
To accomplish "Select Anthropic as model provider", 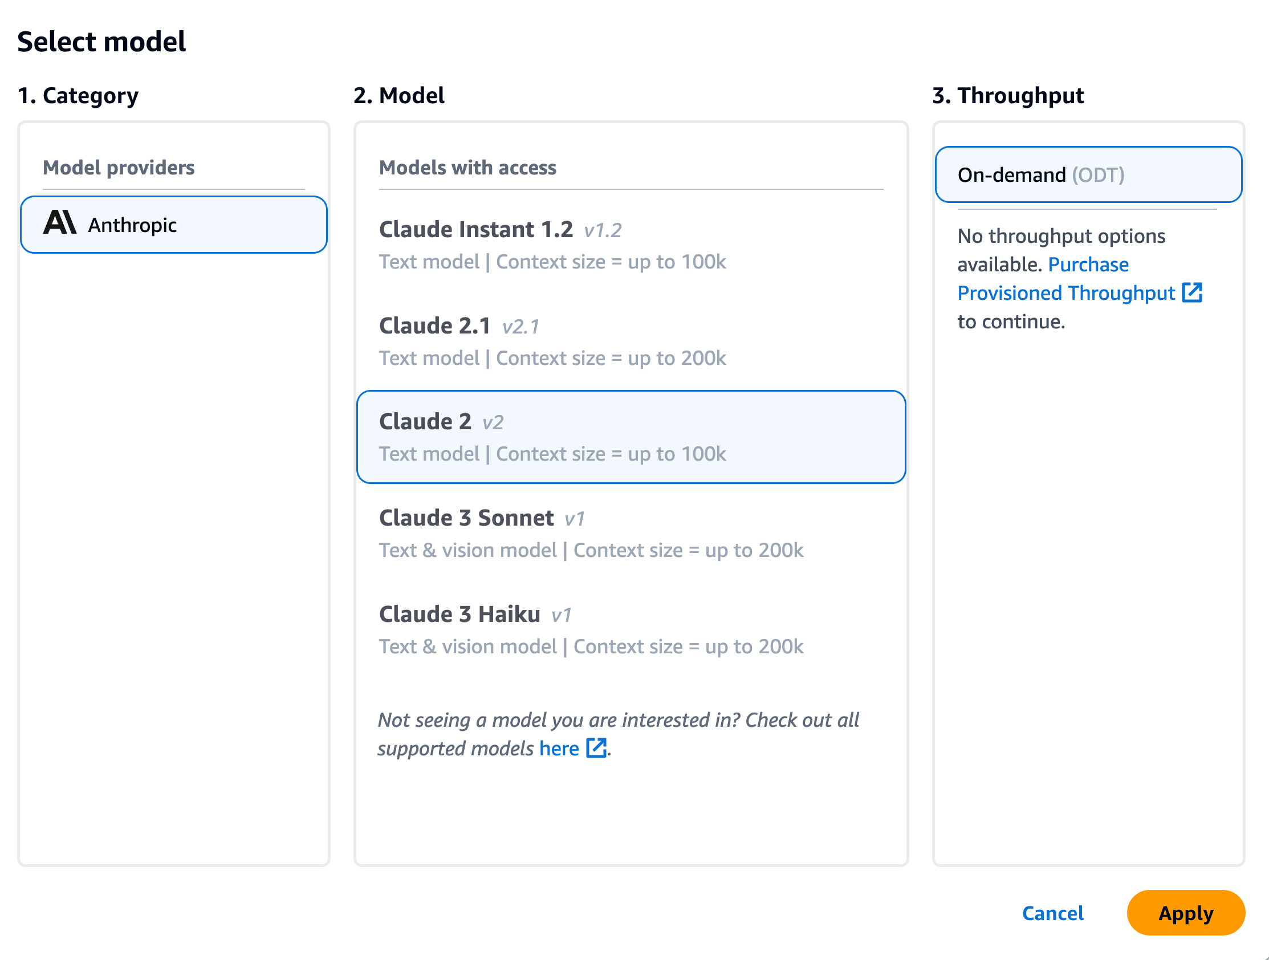I will click(174, 225).
